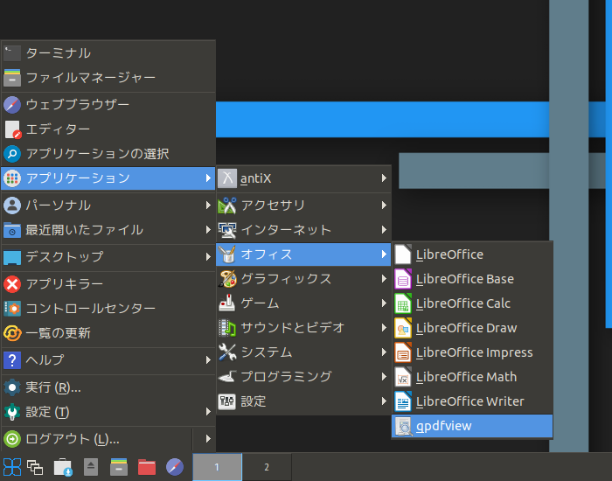Click the アプリケーションの選択 label
This screenshot has width=612, height=481.
click(x=98, y=154)
